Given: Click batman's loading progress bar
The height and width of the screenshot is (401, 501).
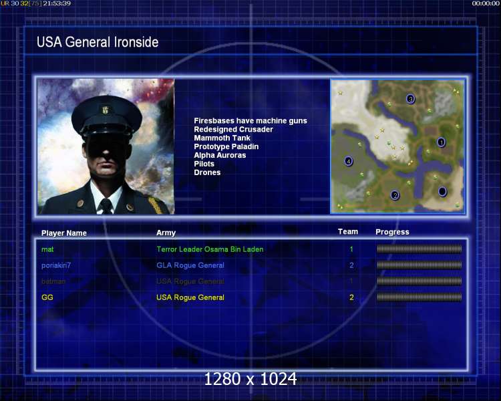Looking at the screenshot, I should pyautogui.click(x=420, y=281).
